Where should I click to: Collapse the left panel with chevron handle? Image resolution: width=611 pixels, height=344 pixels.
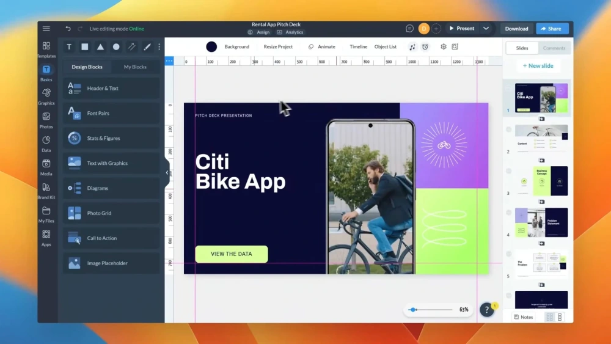coord(167,172)
